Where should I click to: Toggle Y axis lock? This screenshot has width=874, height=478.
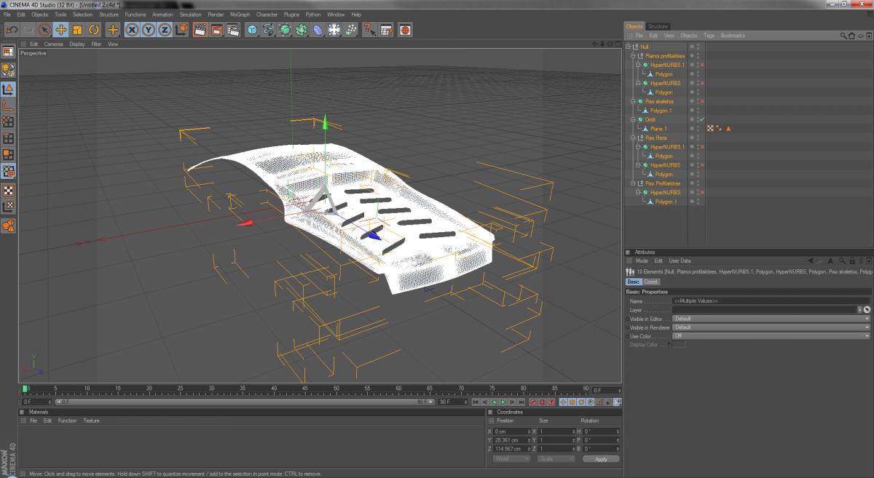pyautogui.click(x=149, y=30)
